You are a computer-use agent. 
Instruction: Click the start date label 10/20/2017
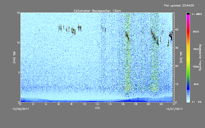point(20,109)
